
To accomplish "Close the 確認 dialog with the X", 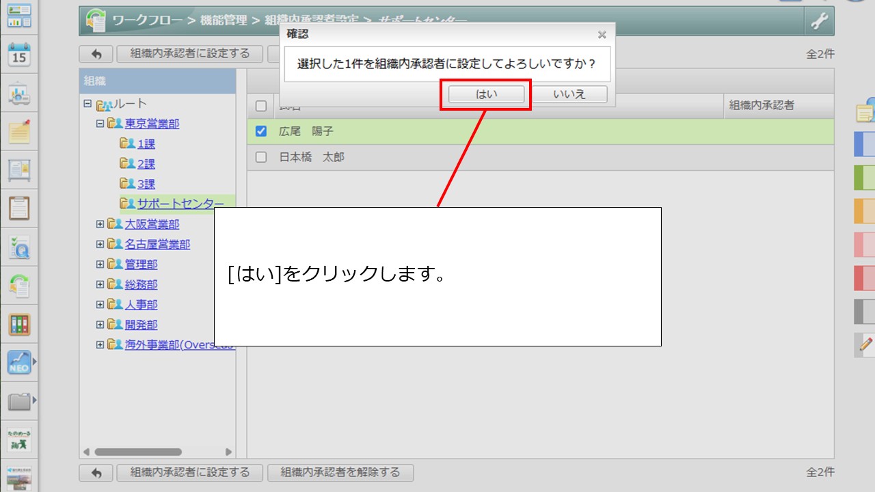I will 602,34.
